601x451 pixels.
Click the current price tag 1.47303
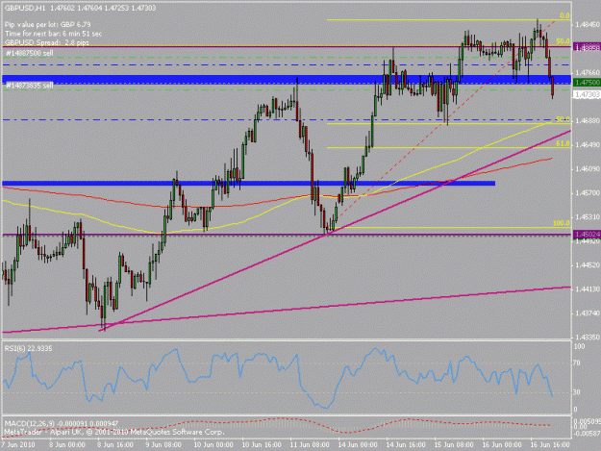coord(587,94)
